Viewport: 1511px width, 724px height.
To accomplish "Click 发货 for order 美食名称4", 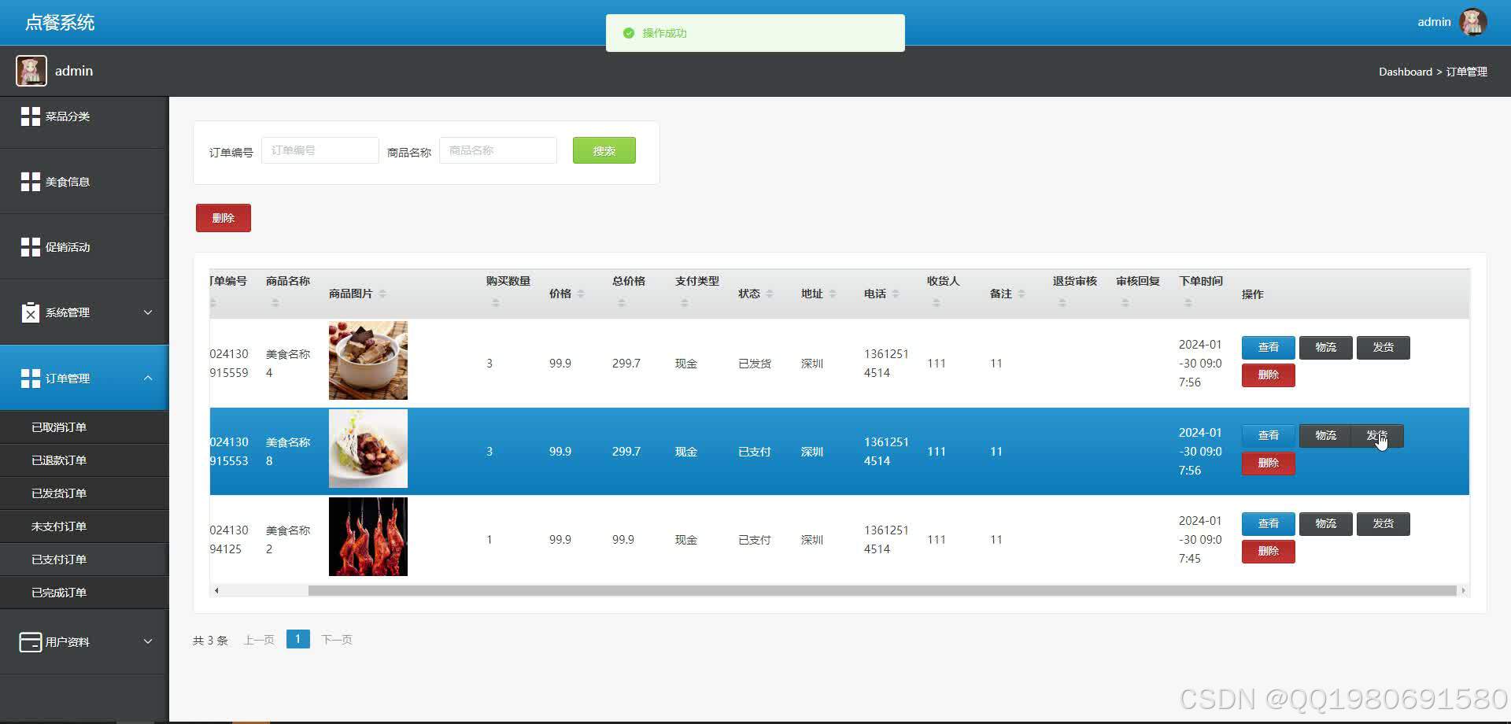I will [x=1384, y=348].
